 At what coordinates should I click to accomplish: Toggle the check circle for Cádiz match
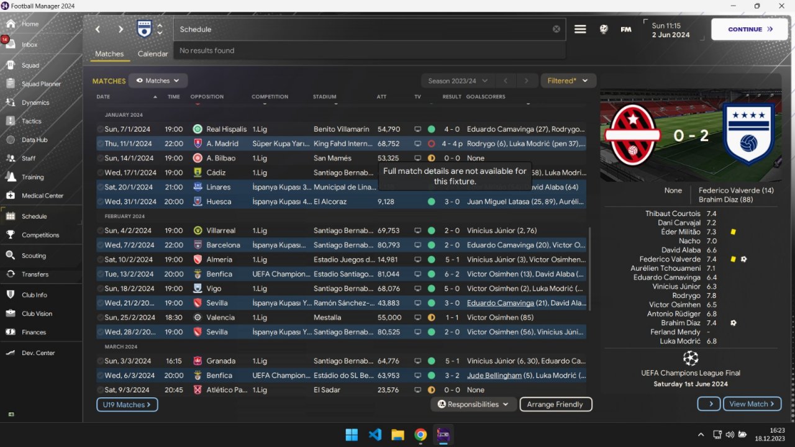point(100,173)
